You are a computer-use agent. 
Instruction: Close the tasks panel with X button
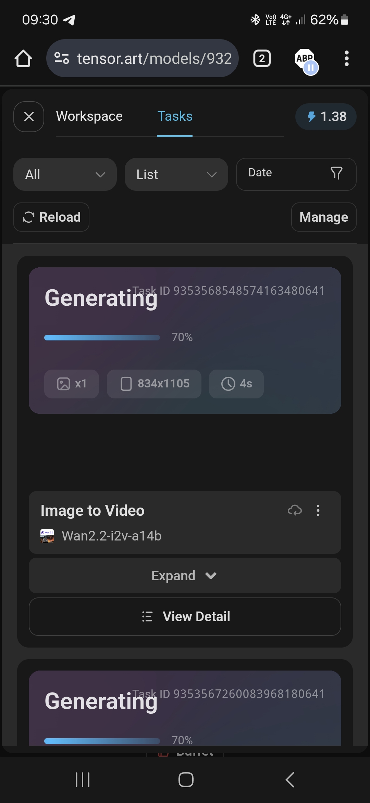29,117
